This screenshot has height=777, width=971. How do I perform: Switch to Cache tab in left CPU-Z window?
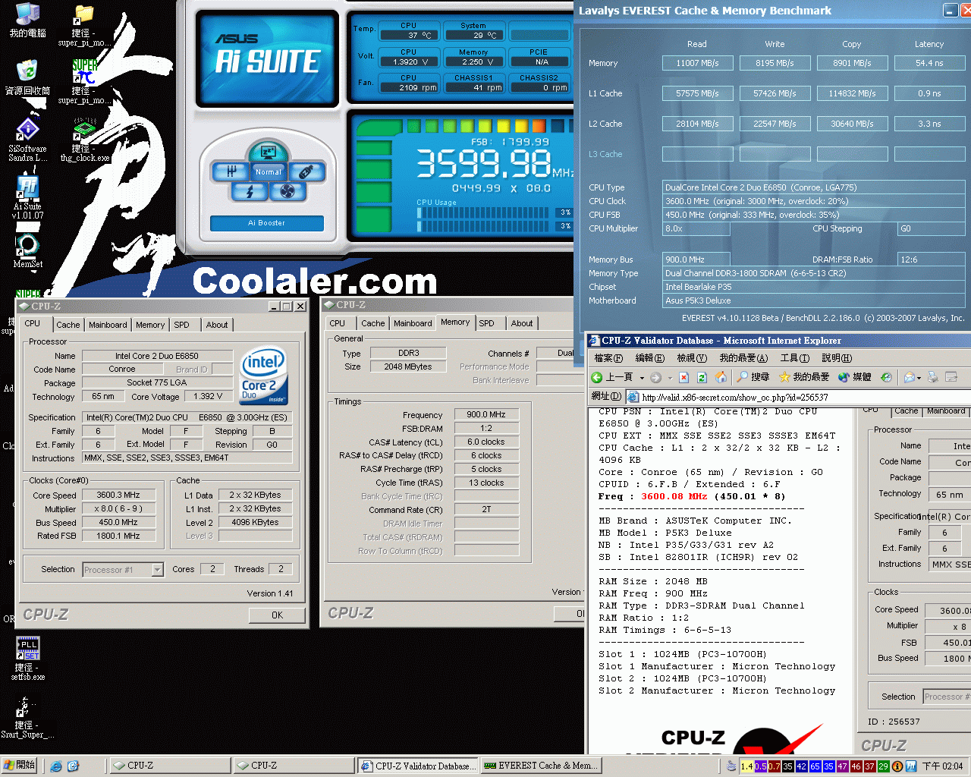point(68,325)
